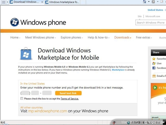The width and height of the screenshot is (166, 125).
Task: Click the Marketplace shopping bag icon
Action: [x=26, y=54]
